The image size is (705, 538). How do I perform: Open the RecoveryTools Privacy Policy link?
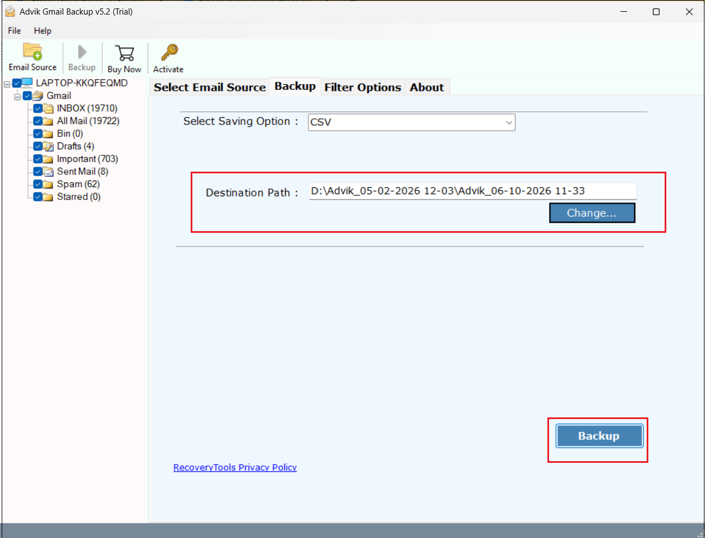click(x=235, y=467)
